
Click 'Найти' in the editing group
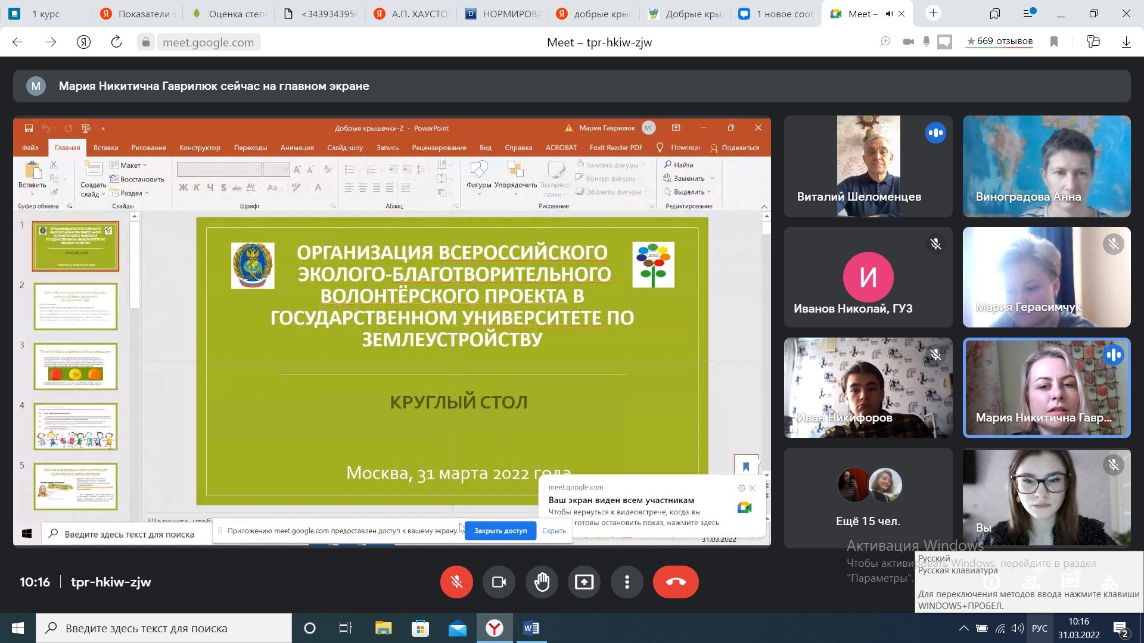point(679,165)
